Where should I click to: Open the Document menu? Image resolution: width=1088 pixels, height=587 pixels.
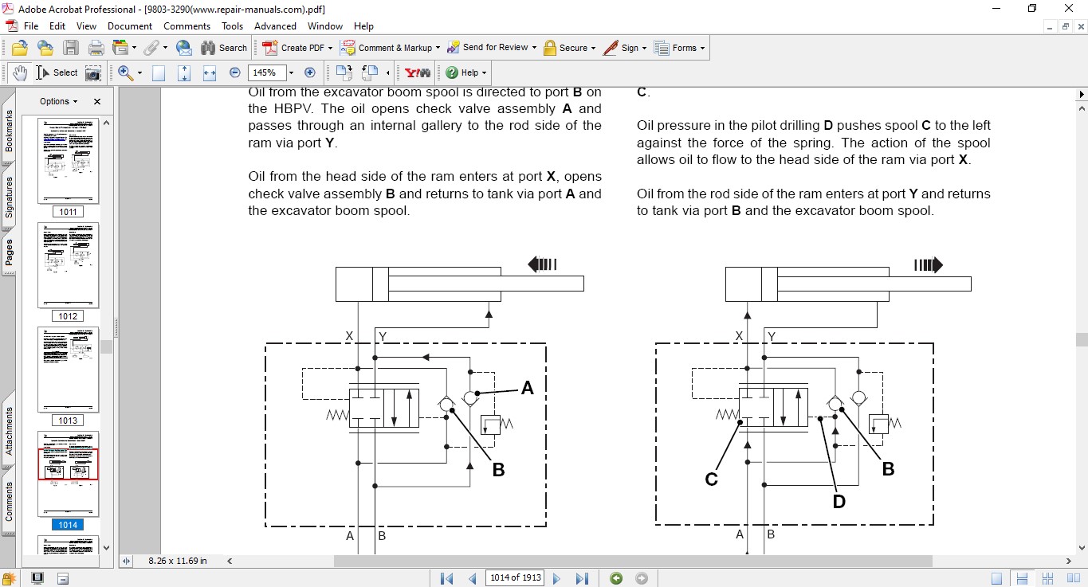point(130,26)
